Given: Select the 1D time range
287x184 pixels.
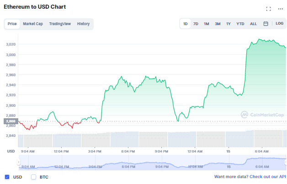Looking at the screenshot, I should pyautogui.click(x=185, y=24).
